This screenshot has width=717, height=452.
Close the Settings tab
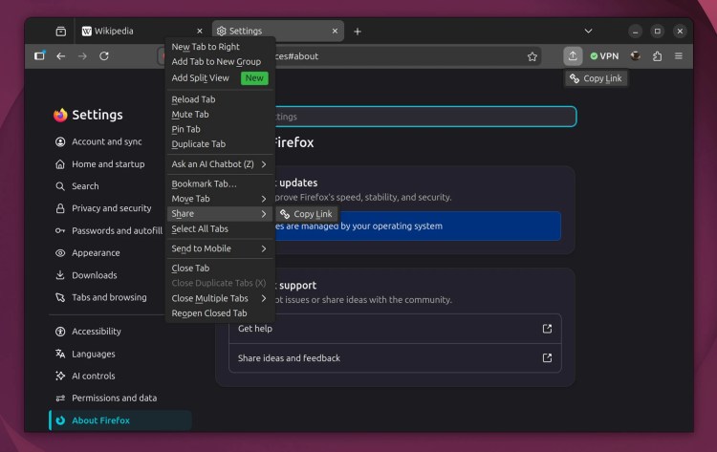tap(335, 32)
